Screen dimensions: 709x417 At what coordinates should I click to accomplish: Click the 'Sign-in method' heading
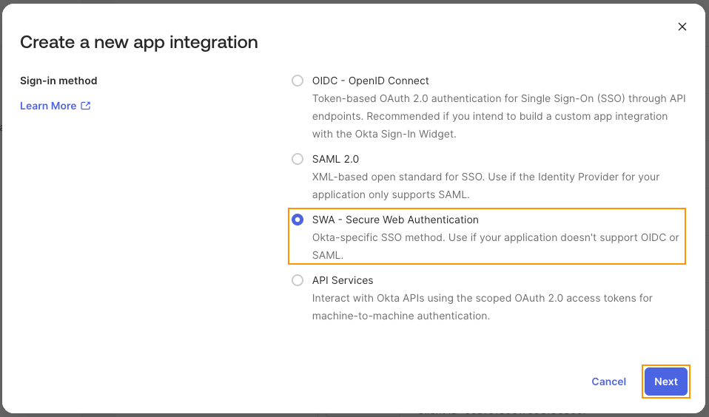58,81
